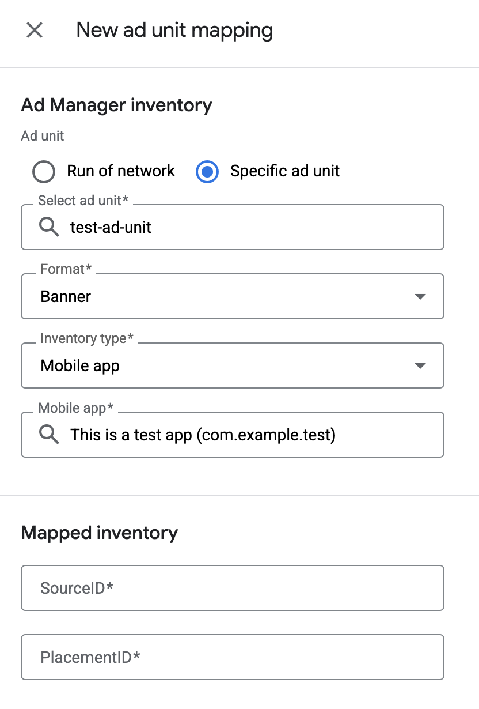Image resolution: width=479 pixels, height=709 pixels.
Task: Select the Run of network radio button
Action: click(44, 171)
